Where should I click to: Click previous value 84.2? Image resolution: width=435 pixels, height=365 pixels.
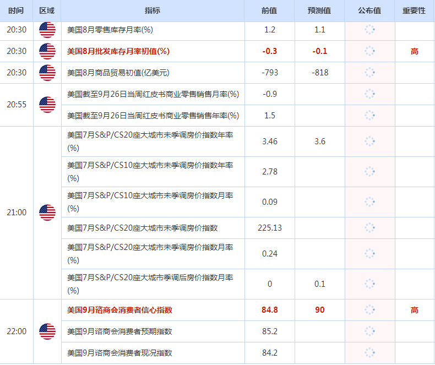coord(270,353)
